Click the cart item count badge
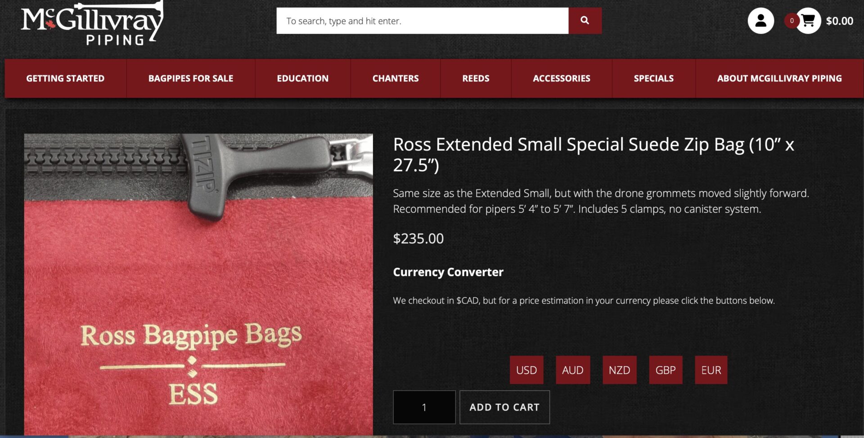Viewport: 864px width, 438px height. [x=792, y=21]
